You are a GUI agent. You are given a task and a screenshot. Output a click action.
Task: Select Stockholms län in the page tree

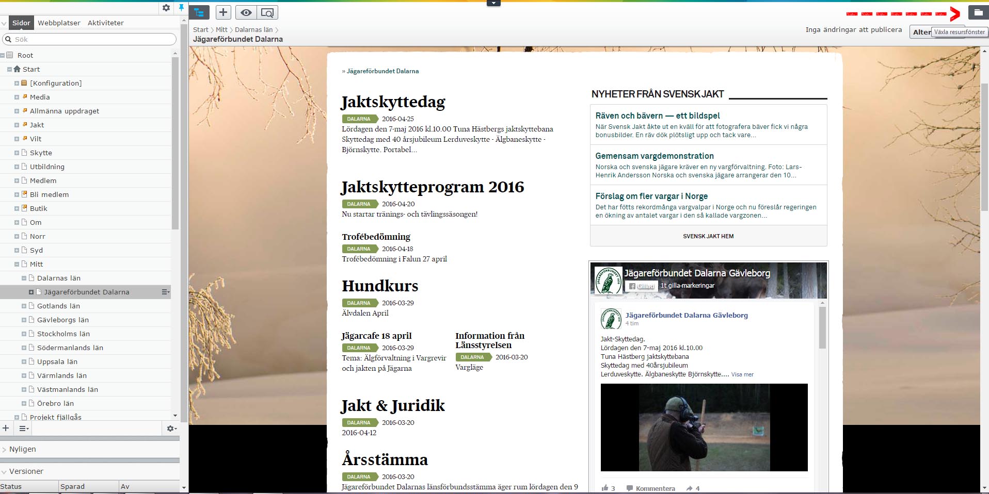coord(63,334)
